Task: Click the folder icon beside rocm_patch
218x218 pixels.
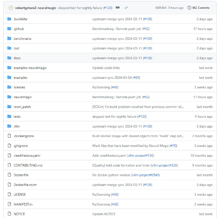Action: point(9,107)
